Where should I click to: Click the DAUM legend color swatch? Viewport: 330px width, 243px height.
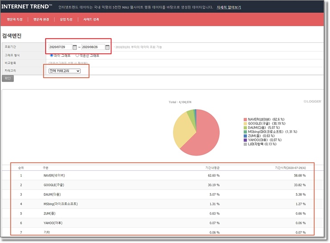point(245,128)
